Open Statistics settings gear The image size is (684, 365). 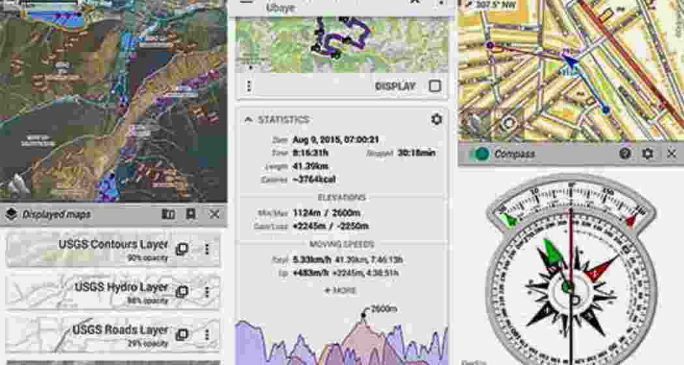click(x=436, y=119)
